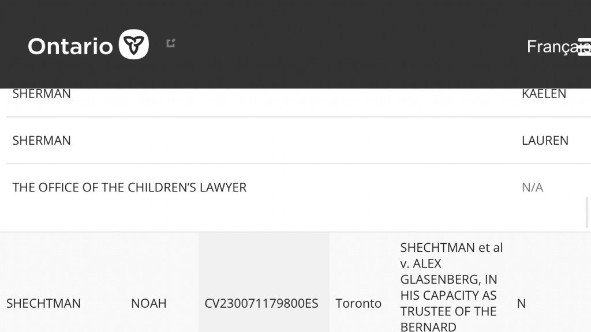This screenshot has height=332, width=591.
Task: Select case number CV230071179800ES
Action: pos(261,303)
